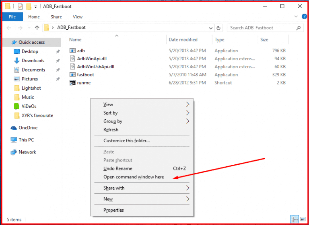Switch to large icons view in status bar
309x225 pixels.
302,219
